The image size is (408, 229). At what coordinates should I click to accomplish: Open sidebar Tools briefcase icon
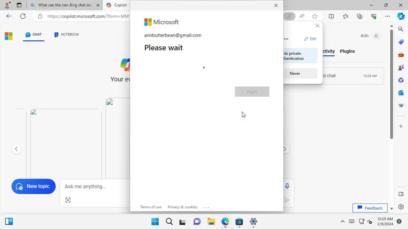click(x=401, y=55)
